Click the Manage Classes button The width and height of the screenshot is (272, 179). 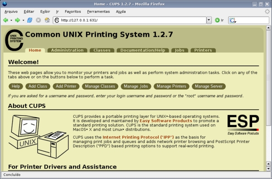pyautogui.click(x=100, y=87)
